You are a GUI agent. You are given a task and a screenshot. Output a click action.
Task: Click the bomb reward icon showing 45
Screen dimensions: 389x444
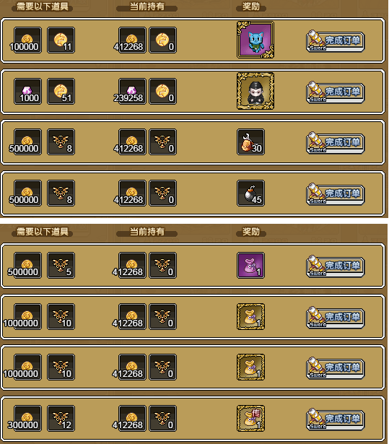point(251,193)
